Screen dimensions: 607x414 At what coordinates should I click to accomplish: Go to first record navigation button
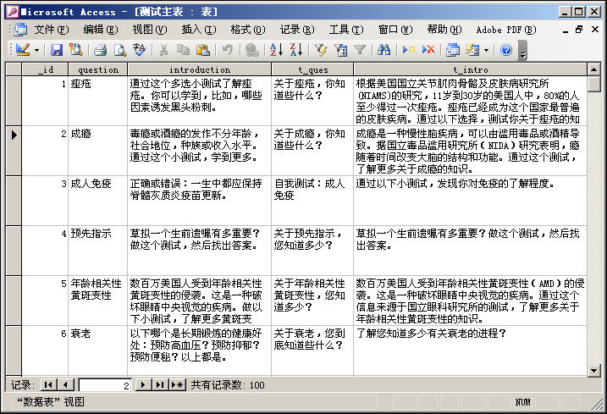tap(48, 385)
